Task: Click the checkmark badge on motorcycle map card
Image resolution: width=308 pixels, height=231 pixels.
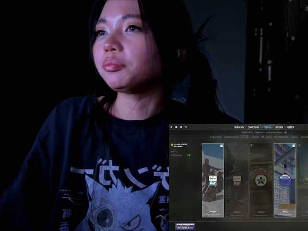Action: tap(221, 146)
